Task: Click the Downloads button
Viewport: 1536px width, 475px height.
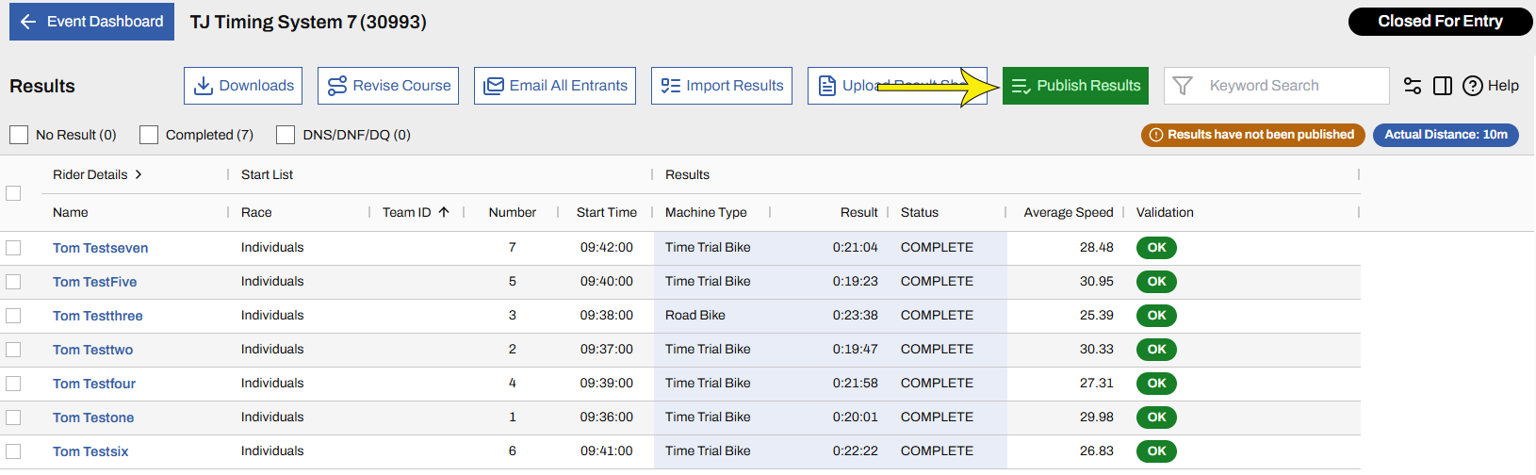Action: (243, 86)
